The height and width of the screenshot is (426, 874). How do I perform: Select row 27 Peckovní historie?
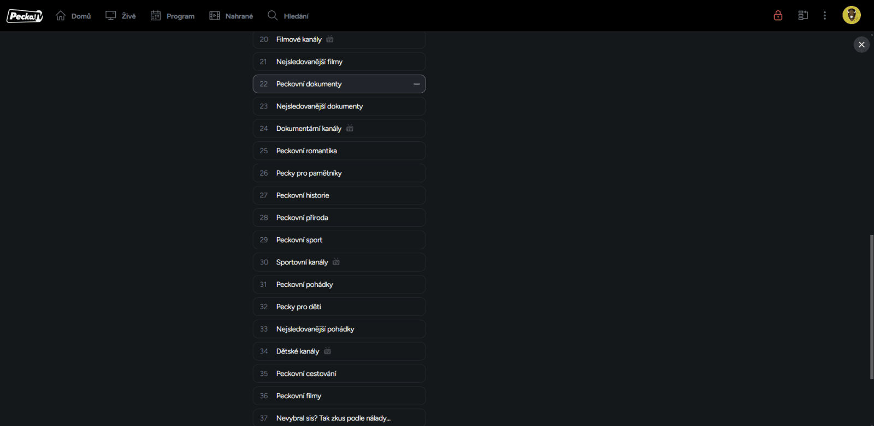tap(339, 195)
